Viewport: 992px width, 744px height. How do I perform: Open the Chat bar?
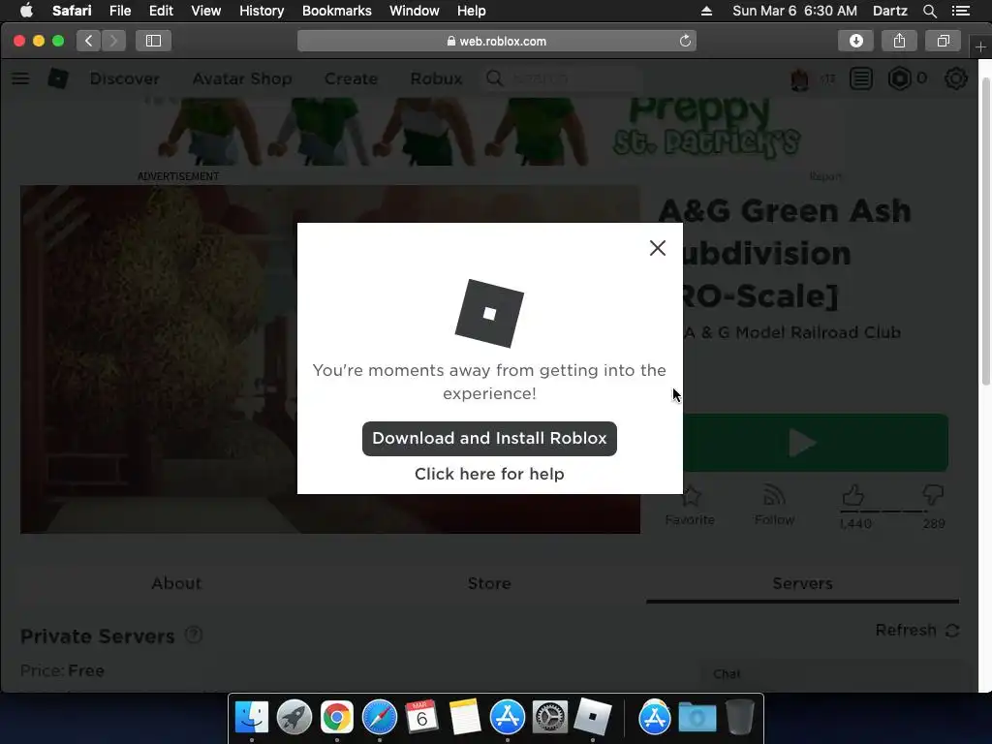click(x=835, y=674)
